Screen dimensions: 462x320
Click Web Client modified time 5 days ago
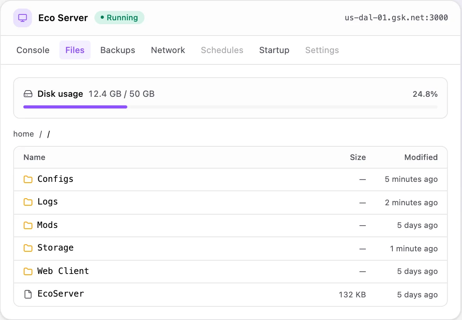point(417,271)
